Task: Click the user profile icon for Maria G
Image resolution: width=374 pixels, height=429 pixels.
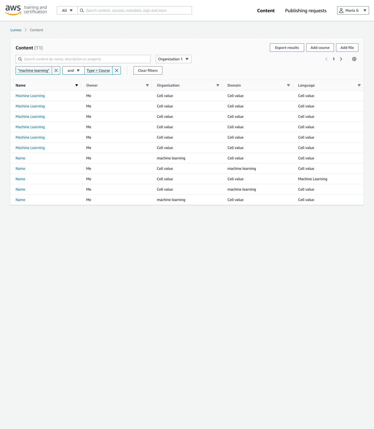Action: 341,10
